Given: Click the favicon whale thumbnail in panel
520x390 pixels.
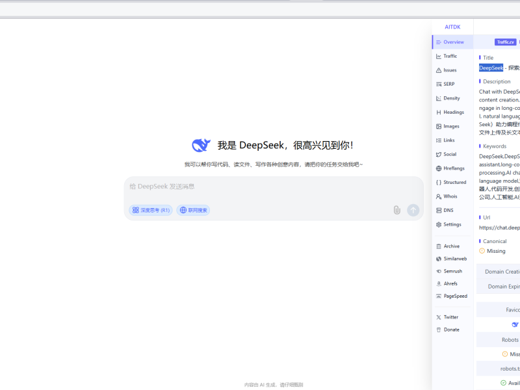Looking at the screenshot, I should pos(515,324).
